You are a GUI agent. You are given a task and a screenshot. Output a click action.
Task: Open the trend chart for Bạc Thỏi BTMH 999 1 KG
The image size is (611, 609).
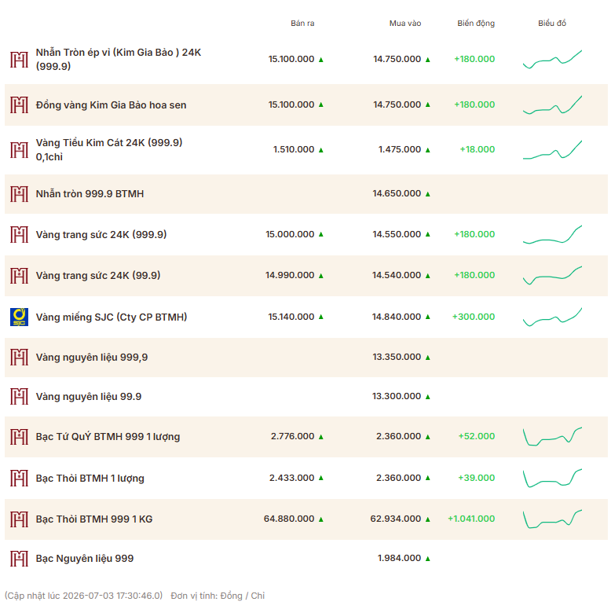tap(552, 519)
